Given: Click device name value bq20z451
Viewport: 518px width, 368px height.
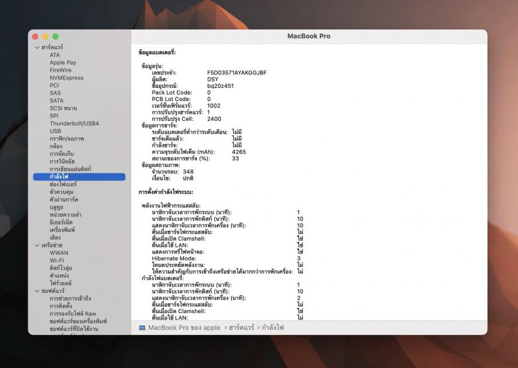Looking at the screenshot, I should coord(220,86).
